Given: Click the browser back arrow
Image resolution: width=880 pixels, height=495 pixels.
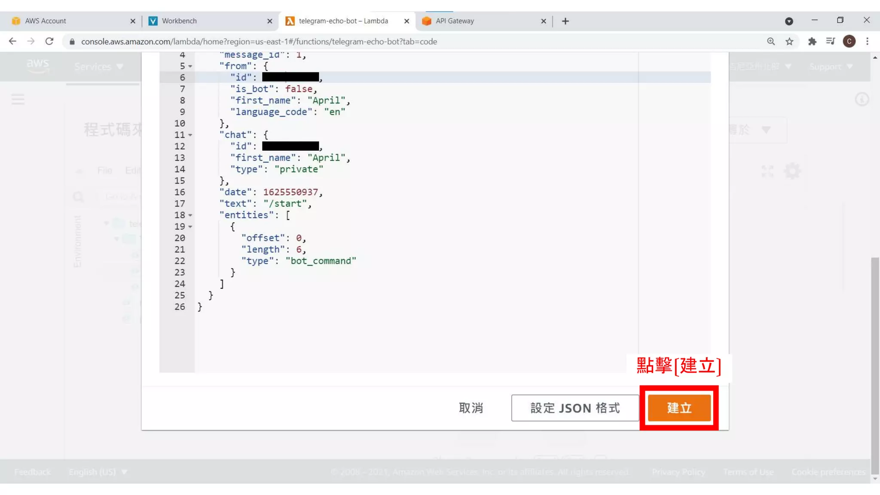Looking at the screenshot, I should coord(12,41).
